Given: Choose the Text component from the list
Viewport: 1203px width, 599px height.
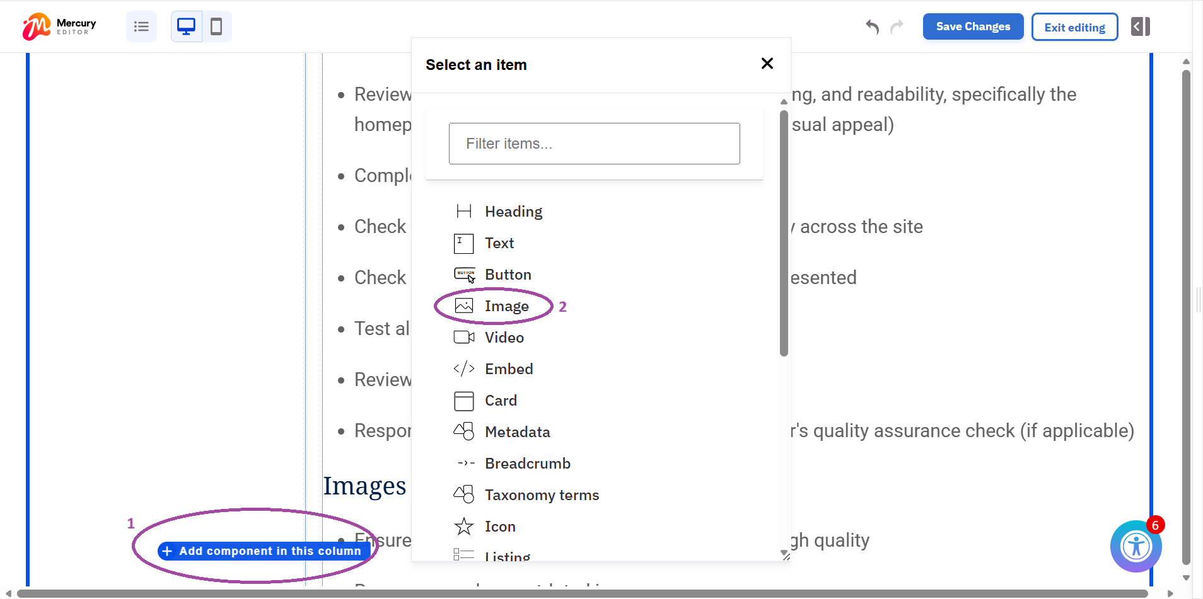Looking at the screenshot, I should pyautogui.click(x=499, y=243).
